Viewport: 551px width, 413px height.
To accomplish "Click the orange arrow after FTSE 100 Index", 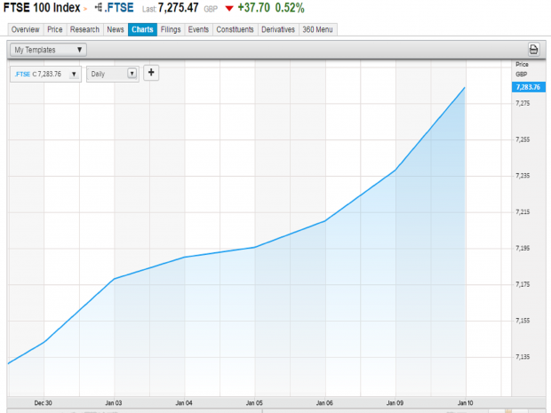I will click(85, 10).
